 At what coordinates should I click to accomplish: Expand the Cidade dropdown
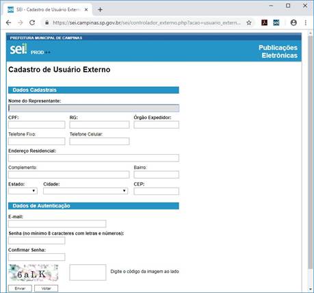(x=86, y=191)
